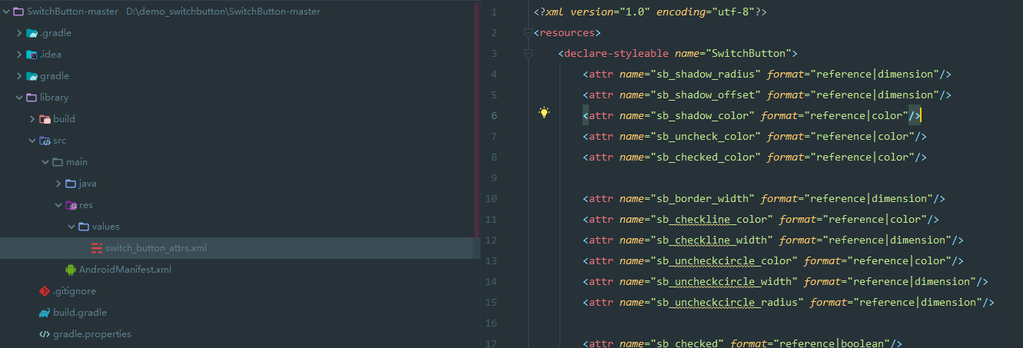Click the gradle elephant icon beside build.gradle
Image resolution: width=1023 pixels, height=348 pixels.
click(x=45, y=313)
